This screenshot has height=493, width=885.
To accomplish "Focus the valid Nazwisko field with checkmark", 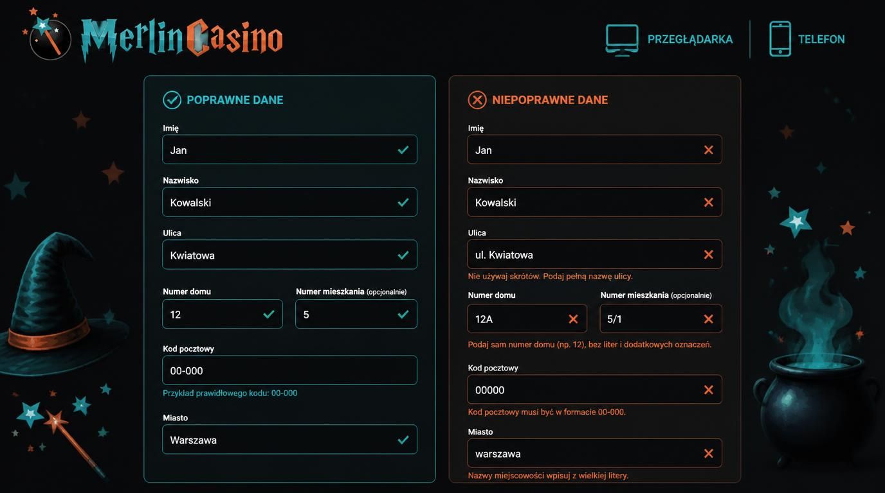I will coord(289,202).
